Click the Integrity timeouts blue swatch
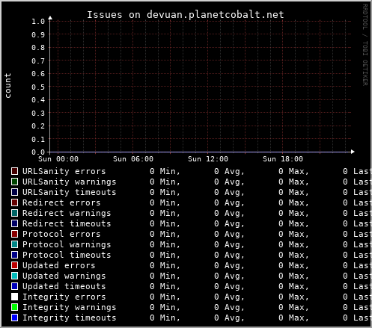The width and height of the screenshot is (372, 328). point(14,318)
